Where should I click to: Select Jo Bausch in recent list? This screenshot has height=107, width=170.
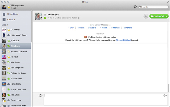pos(15,41)
